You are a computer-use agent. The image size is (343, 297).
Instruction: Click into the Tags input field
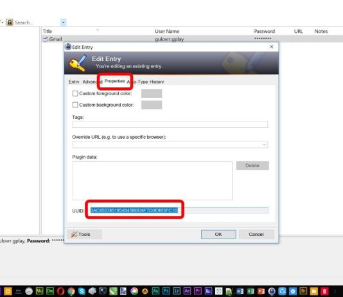pyautogui.click(x=170, y=125)
